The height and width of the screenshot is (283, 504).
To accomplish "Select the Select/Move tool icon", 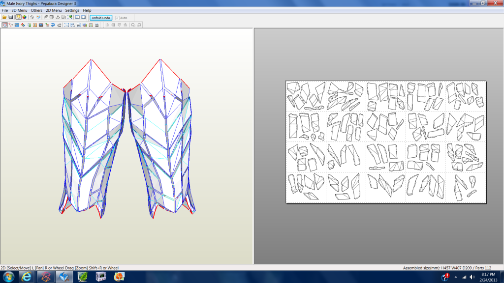I will 4,25.
